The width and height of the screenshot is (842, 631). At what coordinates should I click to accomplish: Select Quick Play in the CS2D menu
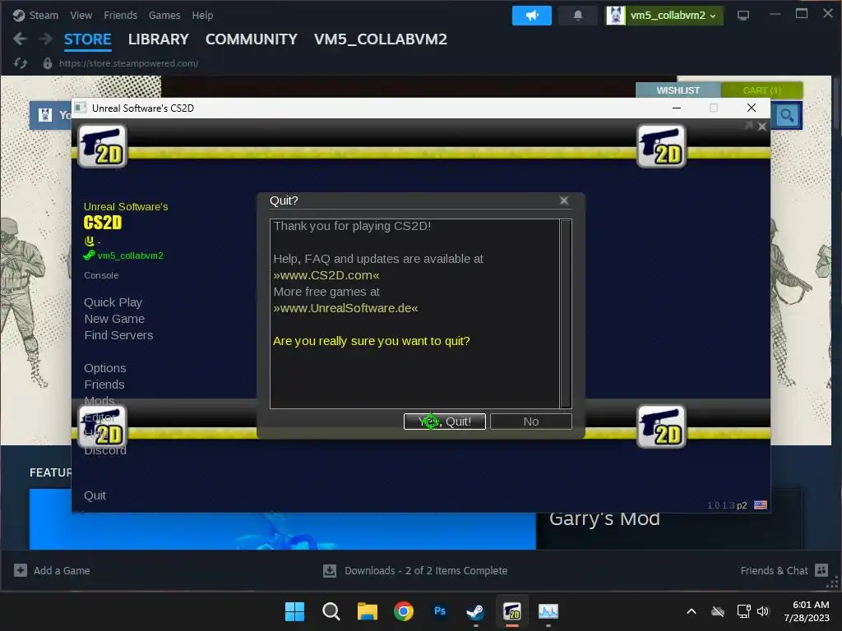(x=113, y=302)
